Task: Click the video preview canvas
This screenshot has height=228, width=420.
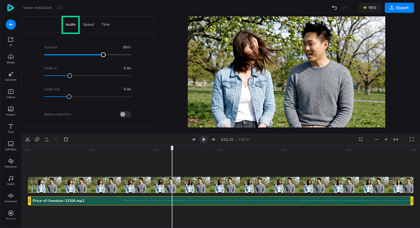Action: point(286,72)
